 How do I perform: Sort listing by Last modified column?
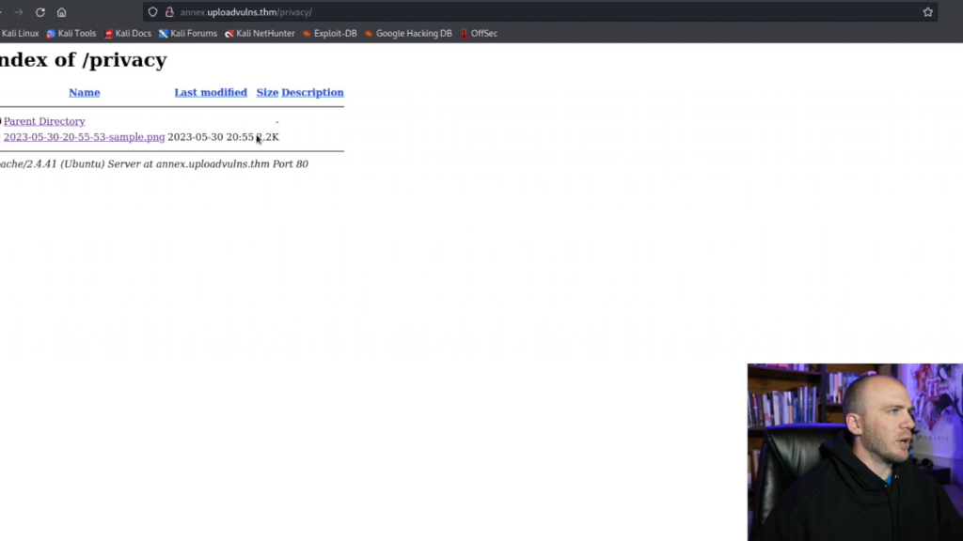211,93
